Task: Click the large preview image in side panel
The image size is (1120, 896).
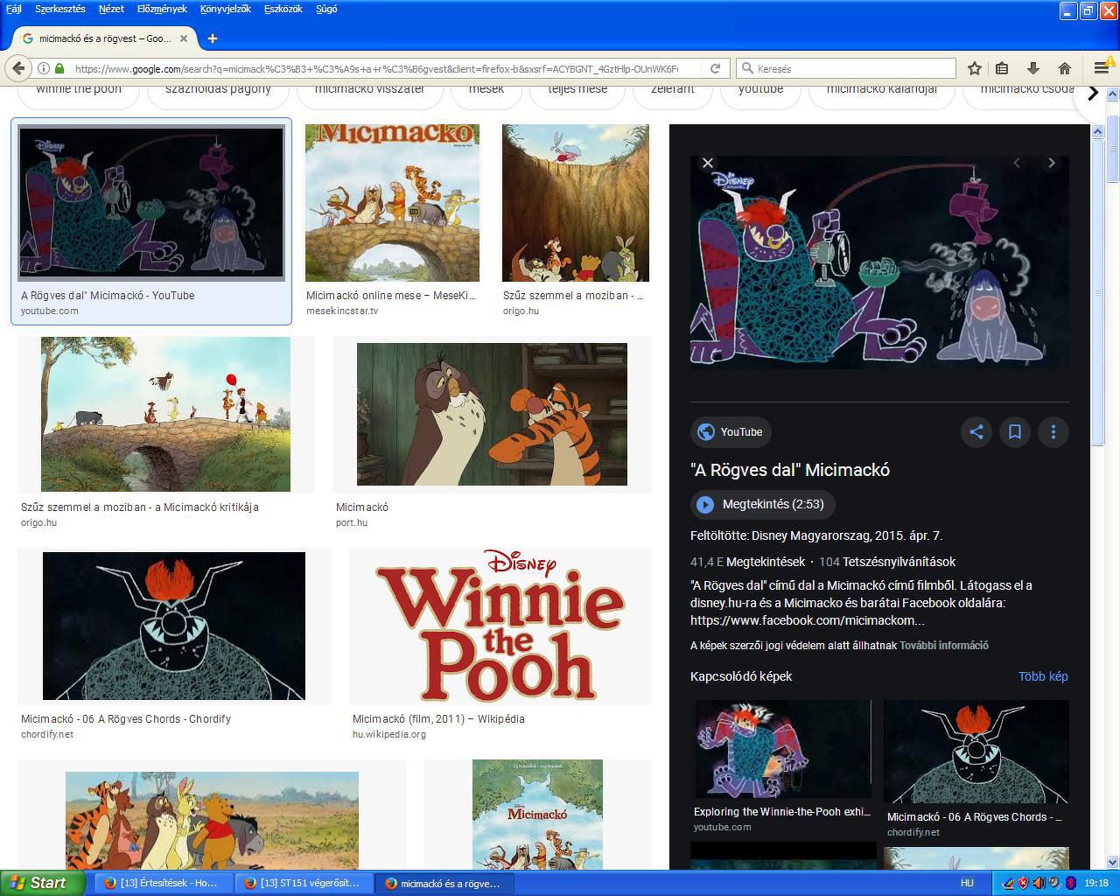Action: 879,262
